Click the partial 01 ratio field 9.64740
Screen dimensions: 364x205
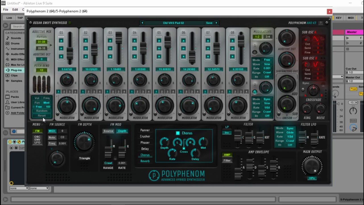67,69
